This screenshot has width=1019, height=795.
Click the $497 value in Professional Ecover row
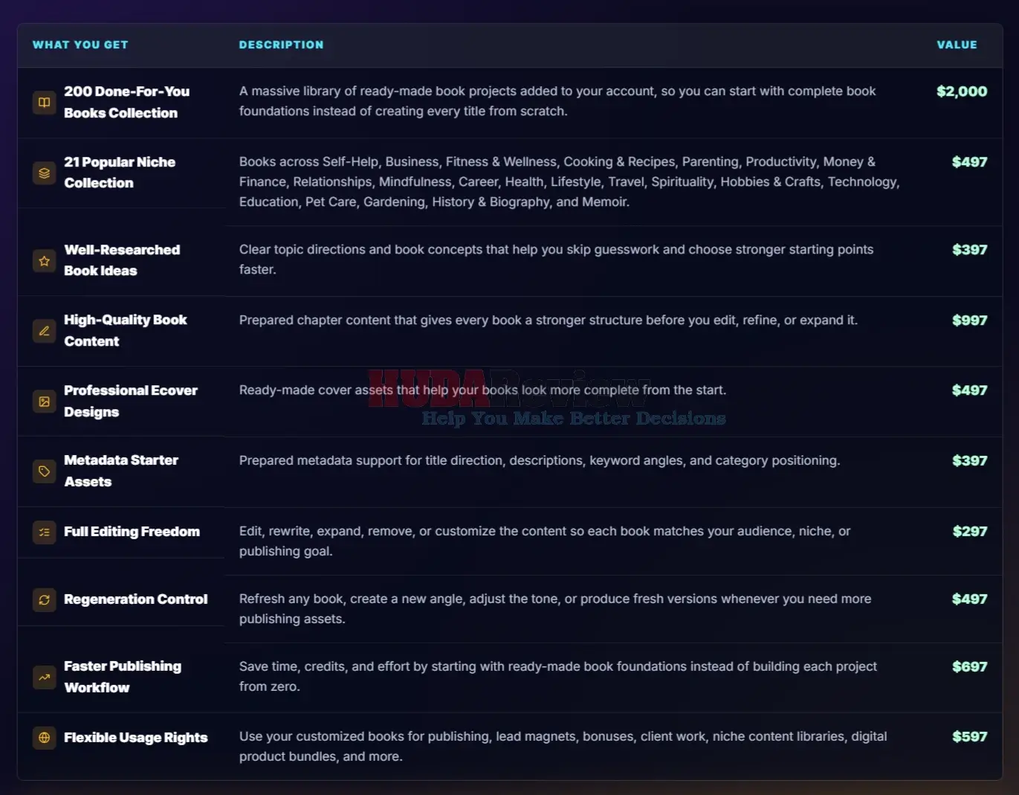pos(969,390)
